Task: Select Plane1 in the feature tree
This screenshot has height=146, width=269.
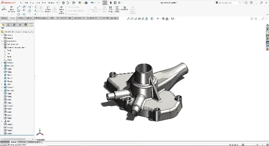Action: coord(8,75)
